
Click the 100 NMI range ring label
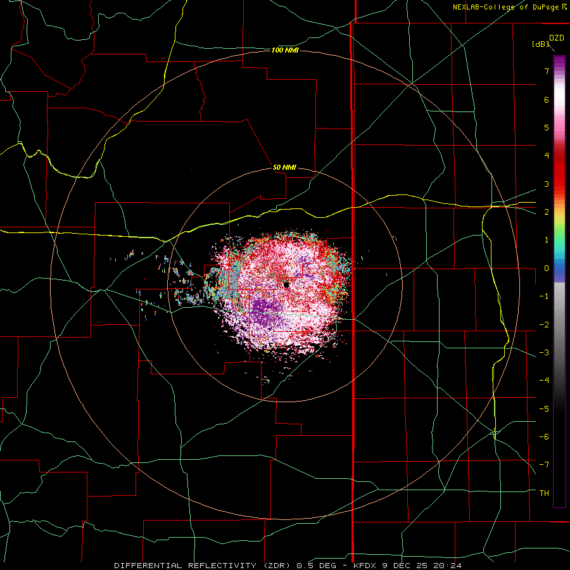tap(285, 50)
